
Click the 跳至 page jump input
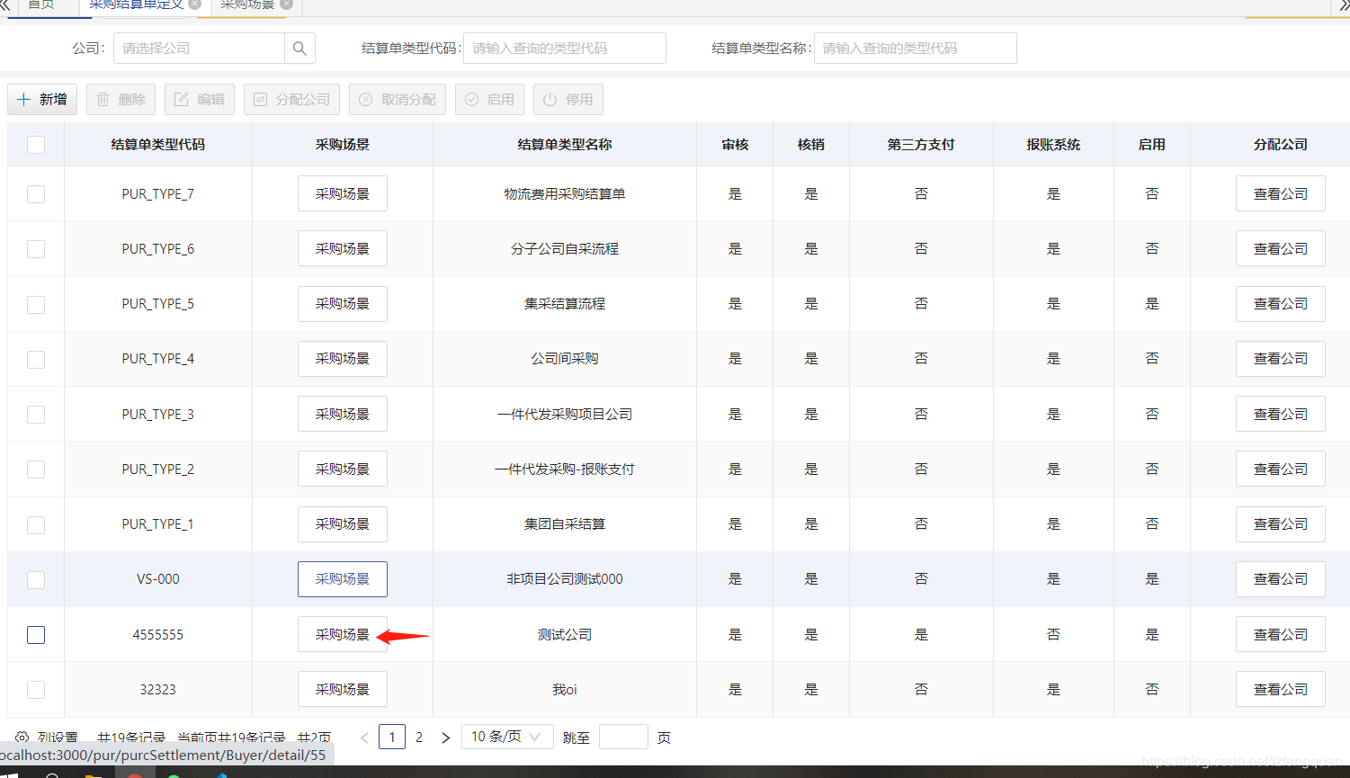click(623, 737)
